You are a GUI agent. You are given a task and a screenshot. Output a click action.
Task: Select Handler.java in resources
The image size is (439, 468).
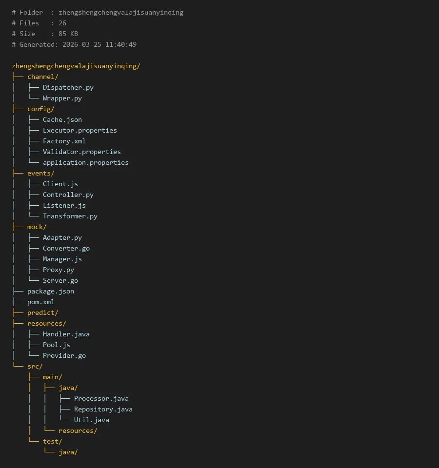click(x=66, y=334)
